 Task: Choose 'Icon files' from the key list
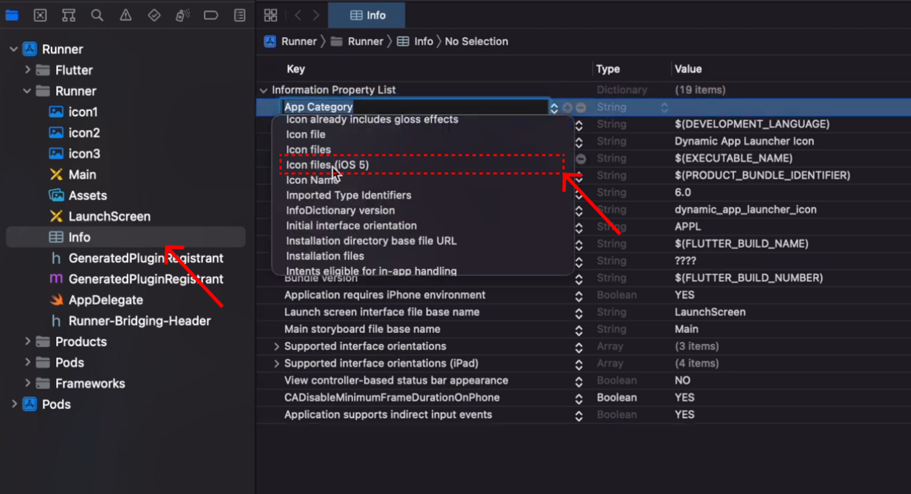308,150
